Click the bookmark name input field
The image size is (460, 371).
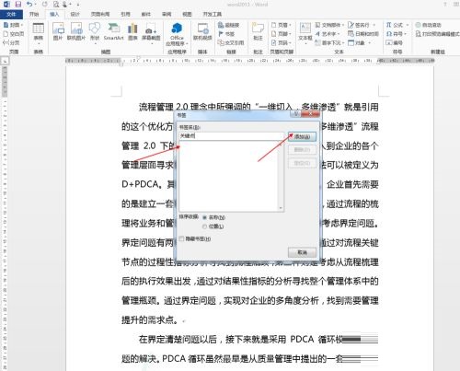click(x=232, y=136)
